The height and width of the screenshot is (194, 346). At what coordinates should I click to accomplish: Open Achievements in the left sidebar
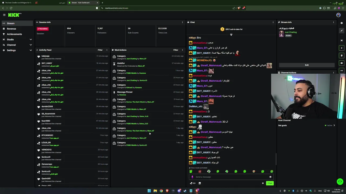pos(17,34)
